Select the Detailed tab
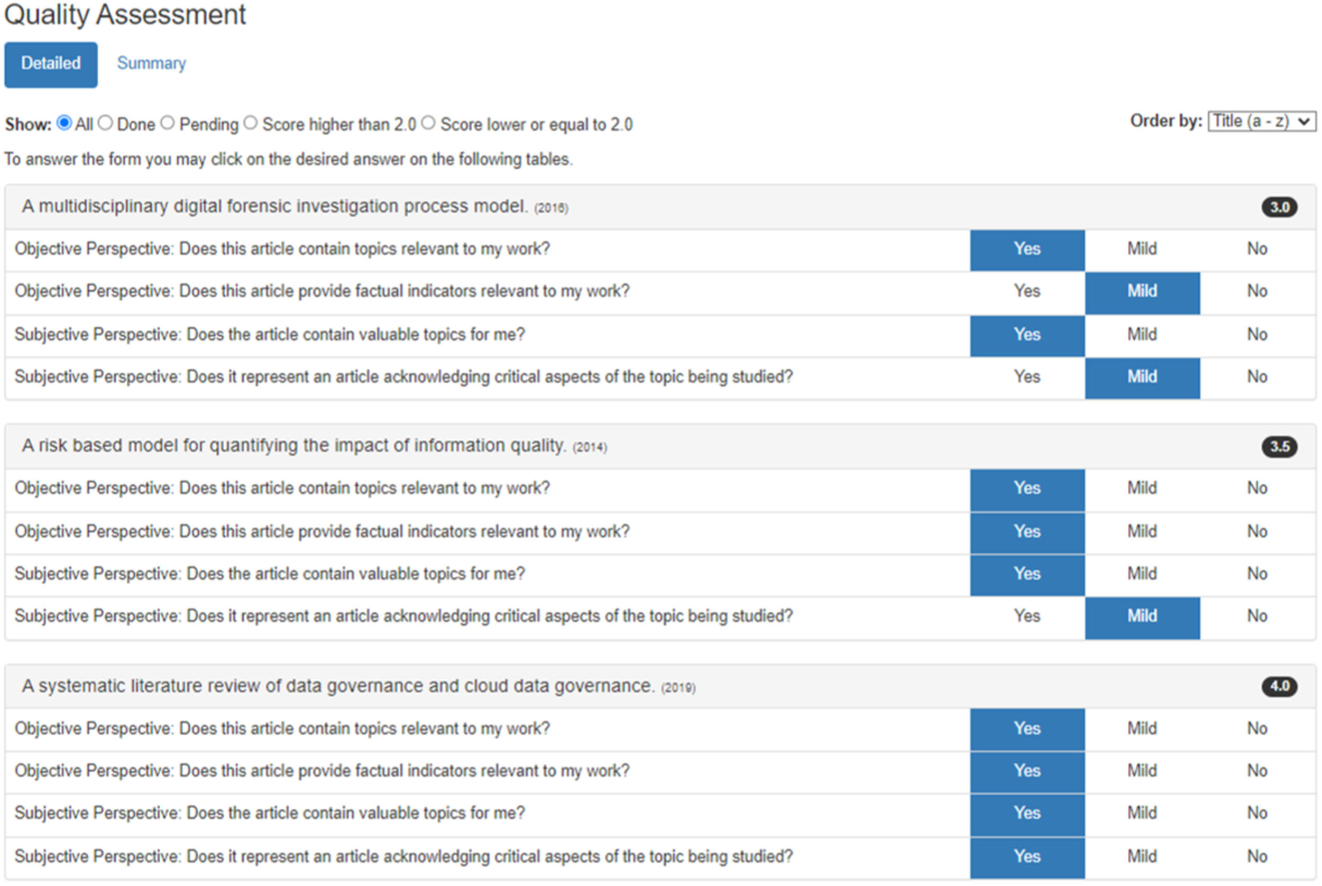Viewport: 1322px width, 886px height. tap(51, 64)
